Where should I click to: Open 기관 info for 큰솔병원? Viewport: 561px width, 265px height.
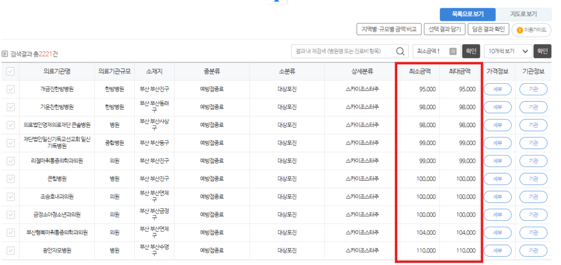(x=533, y=125)
